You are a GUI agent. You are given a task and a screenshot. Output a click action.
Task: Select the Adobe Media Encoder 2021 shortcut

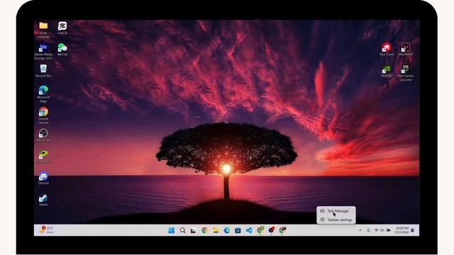click(43, 52)
